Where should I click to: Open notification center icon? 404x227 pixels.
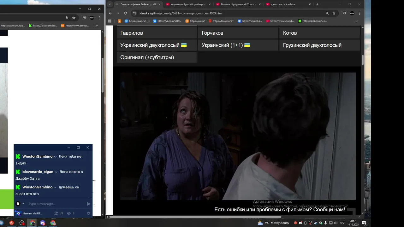pyautogui.click(x=364, y=223)
